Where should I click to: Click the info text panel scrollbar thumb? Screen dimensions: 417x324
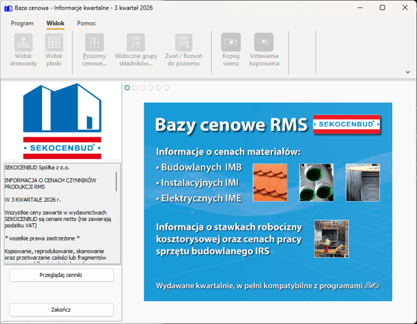click(x=116, y=182)
